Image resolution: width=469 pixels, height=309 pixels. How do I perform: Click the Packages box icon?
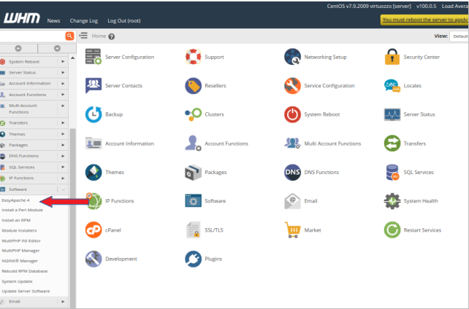point(193,172)
